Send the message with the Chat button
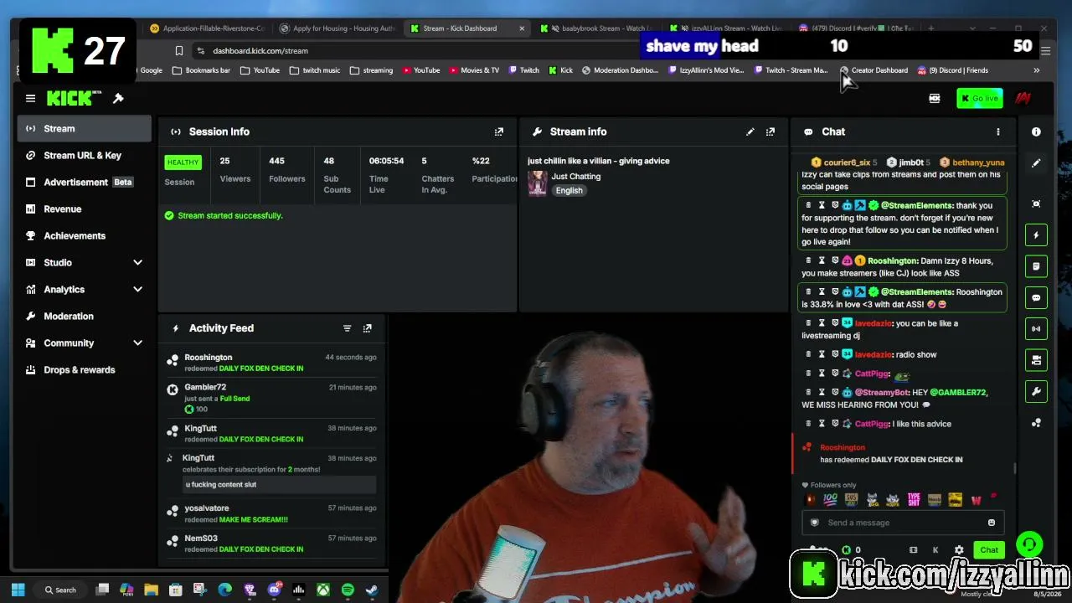Image resolution: width=1072 pixels, height=603 pixels. (989, 550)
